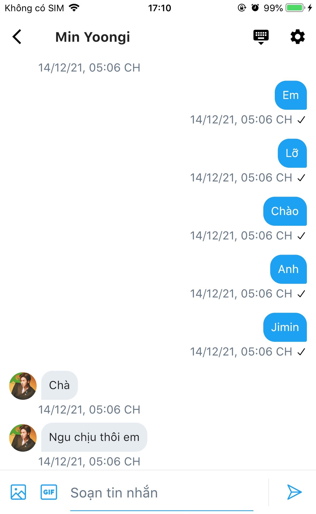Tap avatar next to "Ngu chịu thôi em"
316x514 pixels.
[x=23, y=438]
